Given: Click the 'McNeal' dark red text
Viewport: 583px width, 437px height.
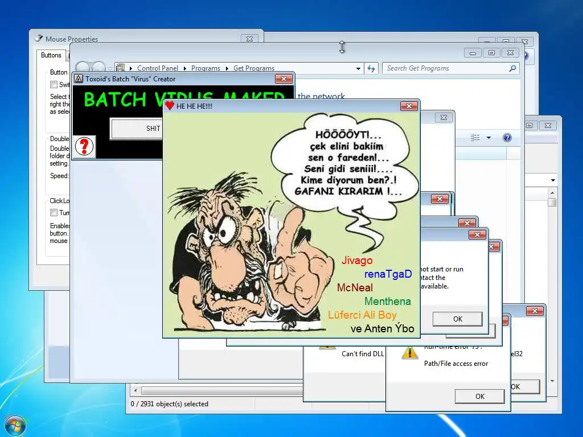Looking at the screenshot, I should 355,287.
